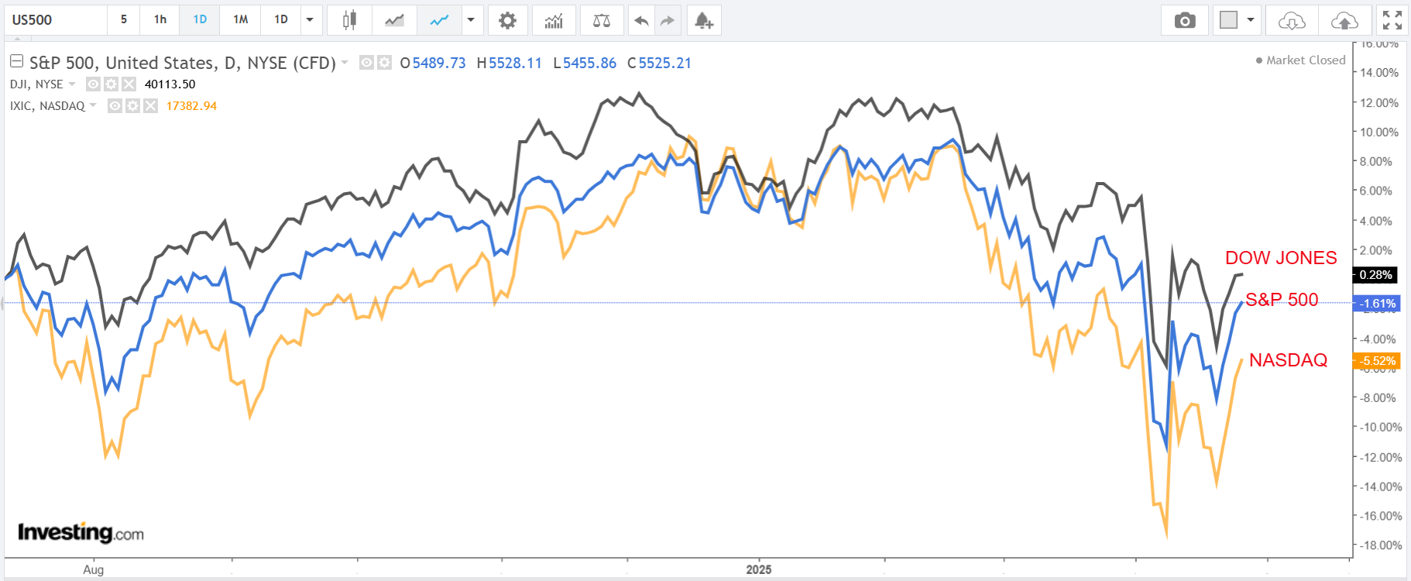Open settings gear for IXIC, NASDAQ series
Image resolution: width=1411 pixels, height=581 pixels.
click(x=132, y=105)
